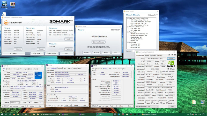Viewport: 207px width, 116px height.
Task: Toggle the Vulkan checkbox in GPU-Z
Action: tap(145, 103)
